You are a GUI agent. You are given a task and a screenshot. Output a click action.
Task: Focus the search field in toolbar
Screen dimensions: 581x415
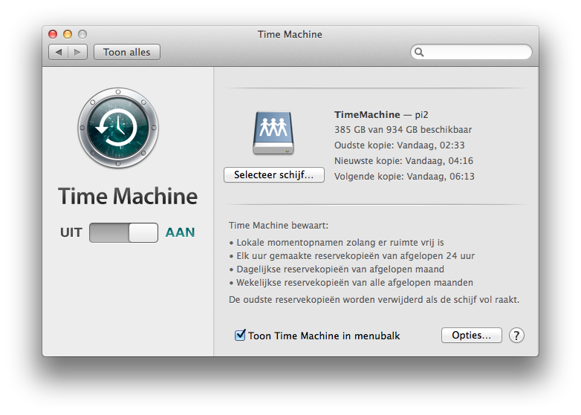(471, 52)
